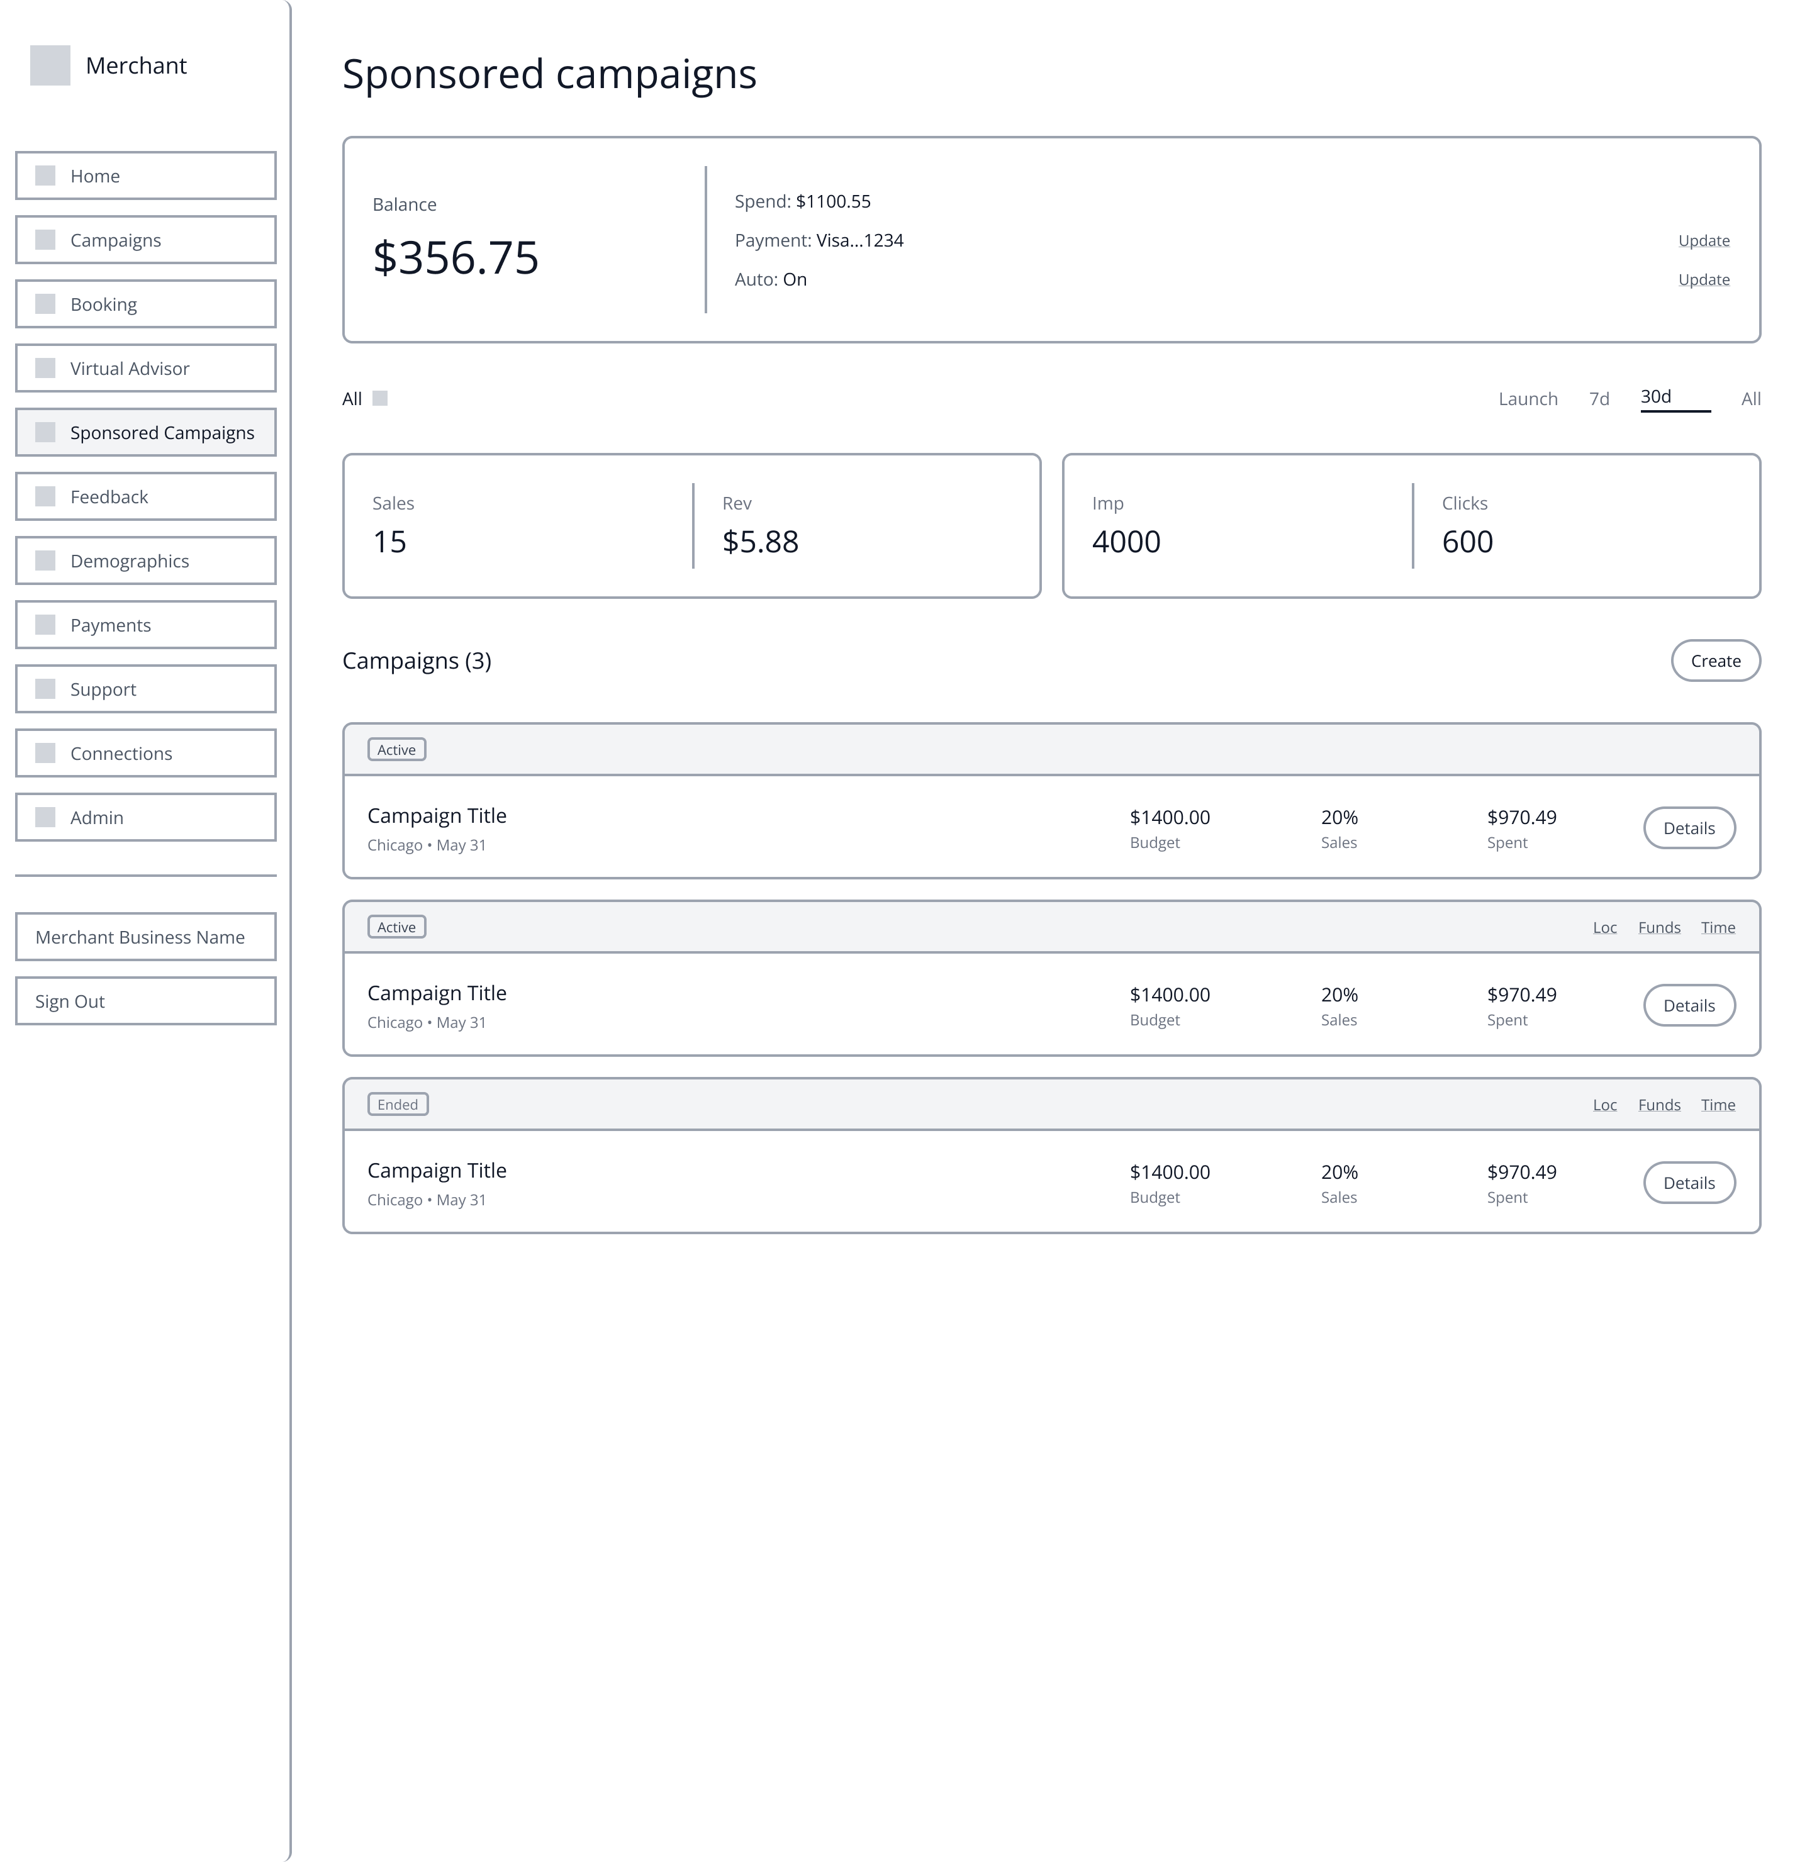This screenshot has width=1812, height=1862.
Task: Click Funds link on Ended campaign
Action: click(x=1658, y=1105)
